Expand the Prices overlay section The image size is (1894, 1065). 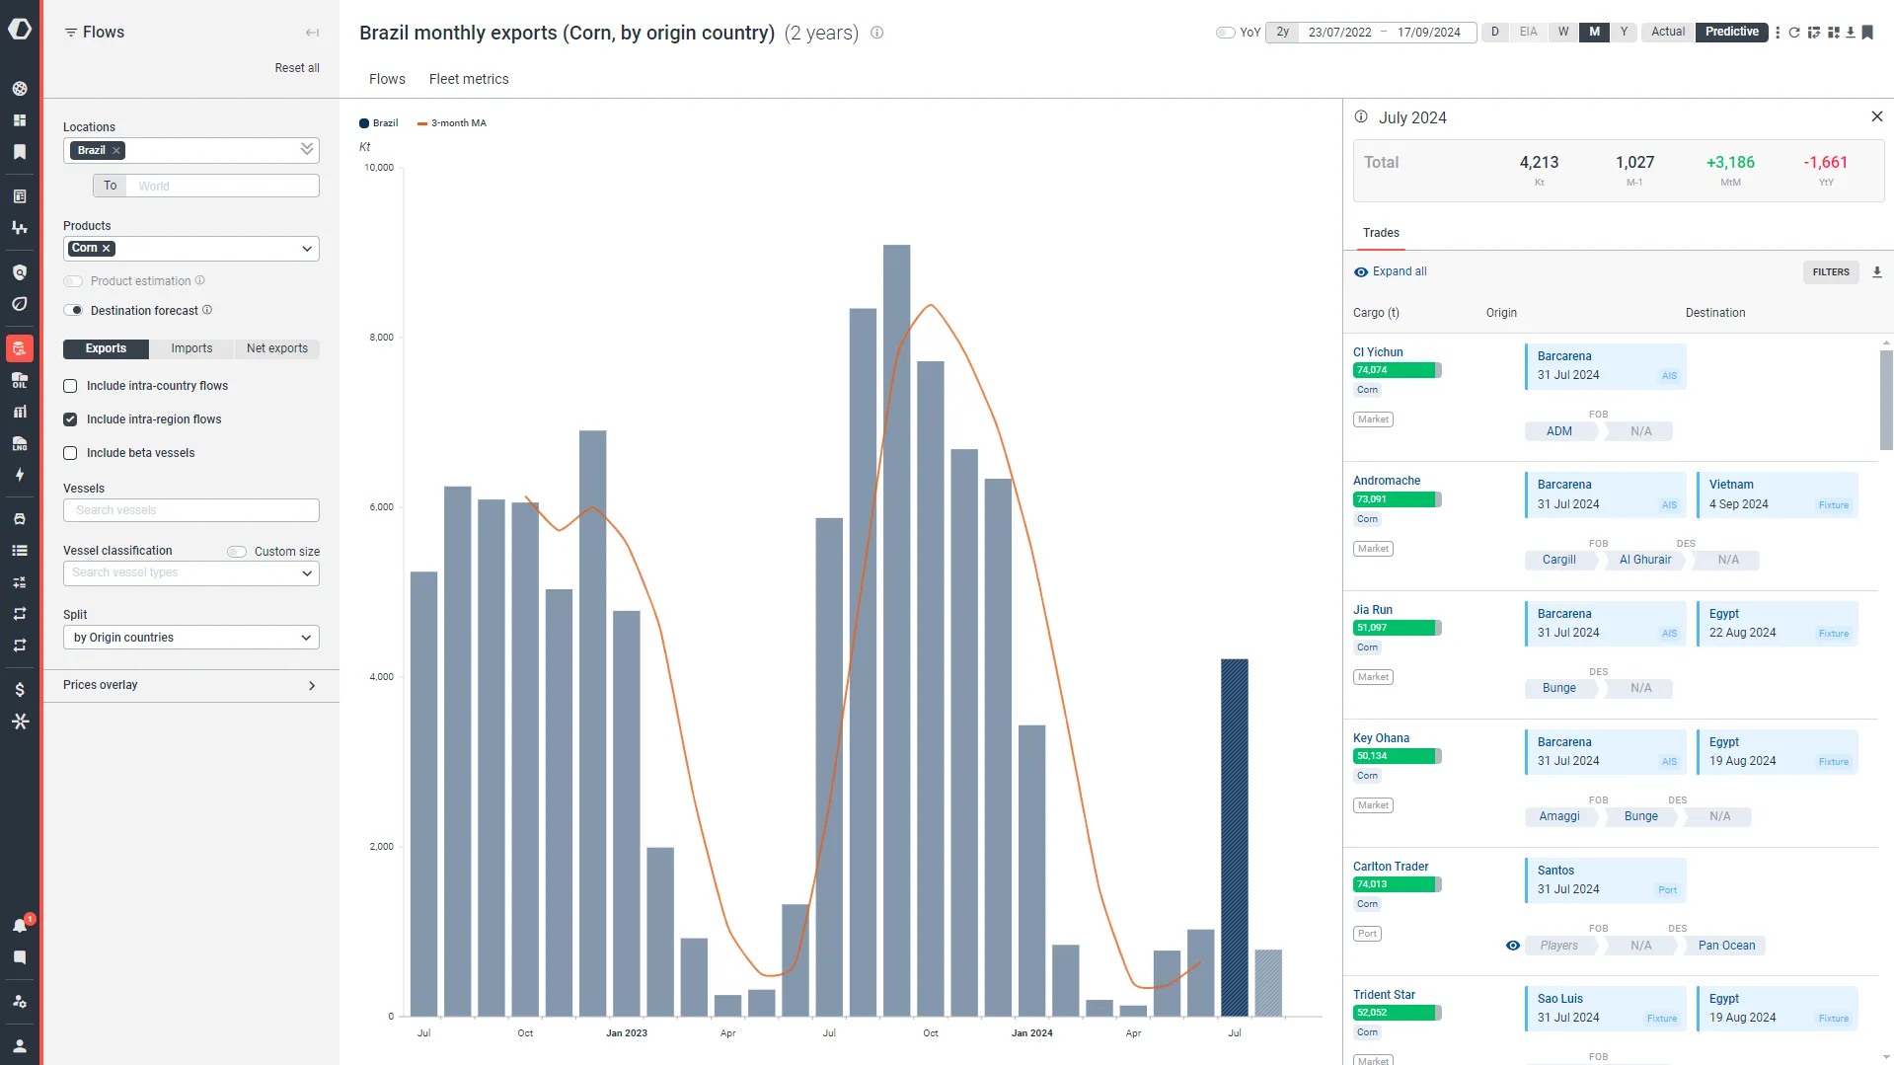coord(190,686)
